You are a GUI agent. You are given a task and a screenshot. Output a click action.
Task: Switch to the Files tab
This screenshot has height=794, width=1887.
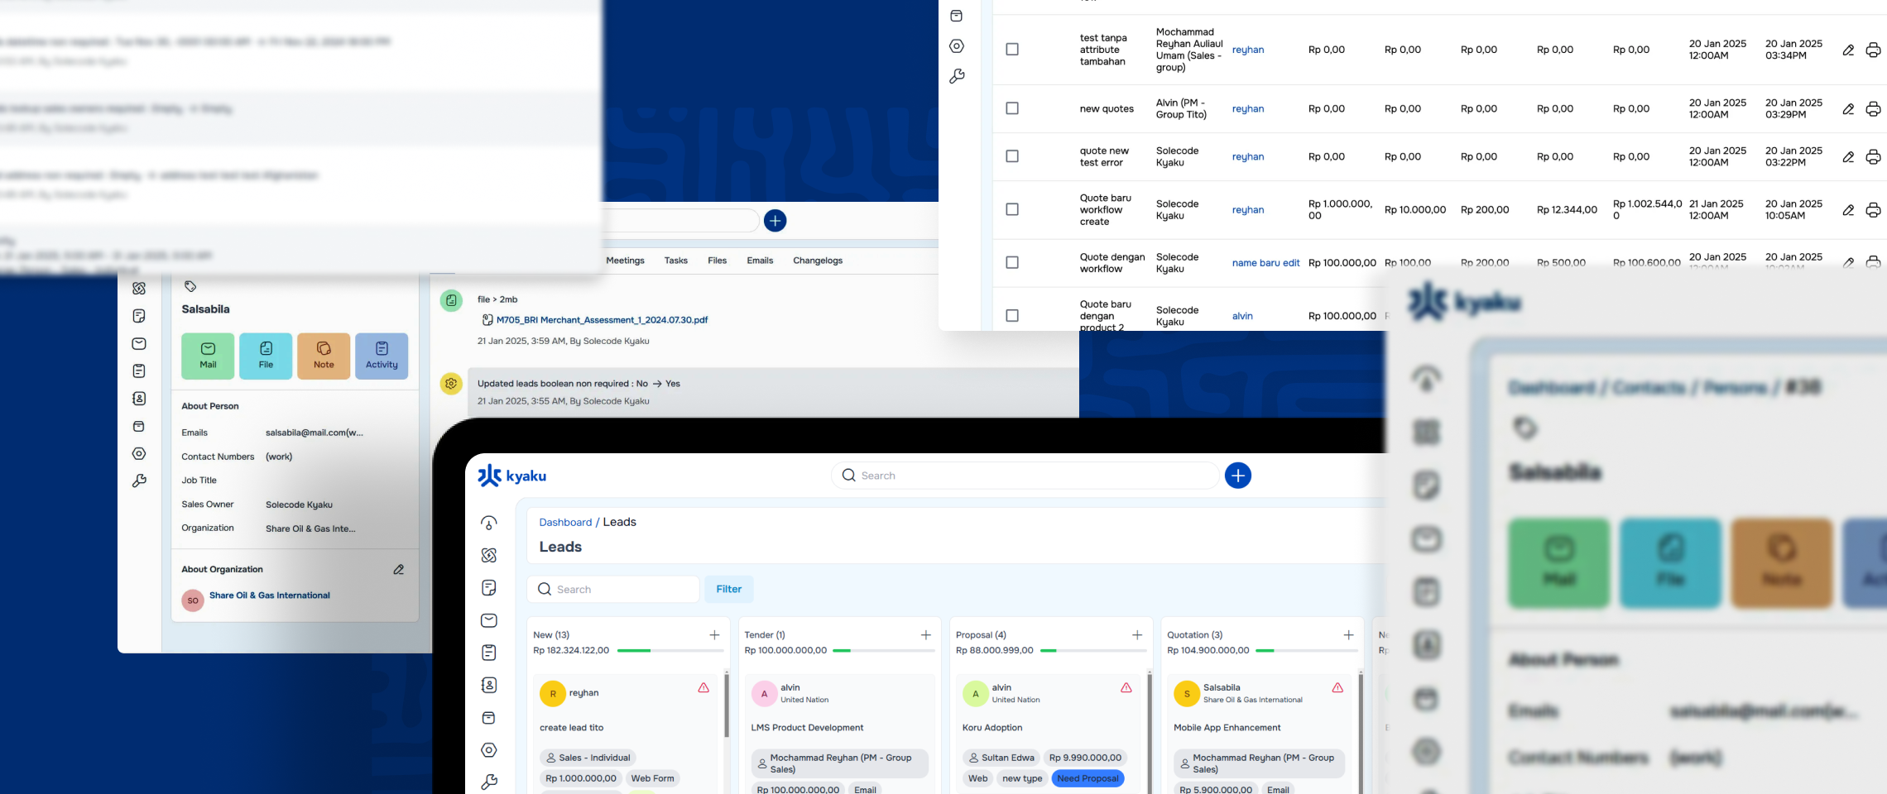[717, 261]
